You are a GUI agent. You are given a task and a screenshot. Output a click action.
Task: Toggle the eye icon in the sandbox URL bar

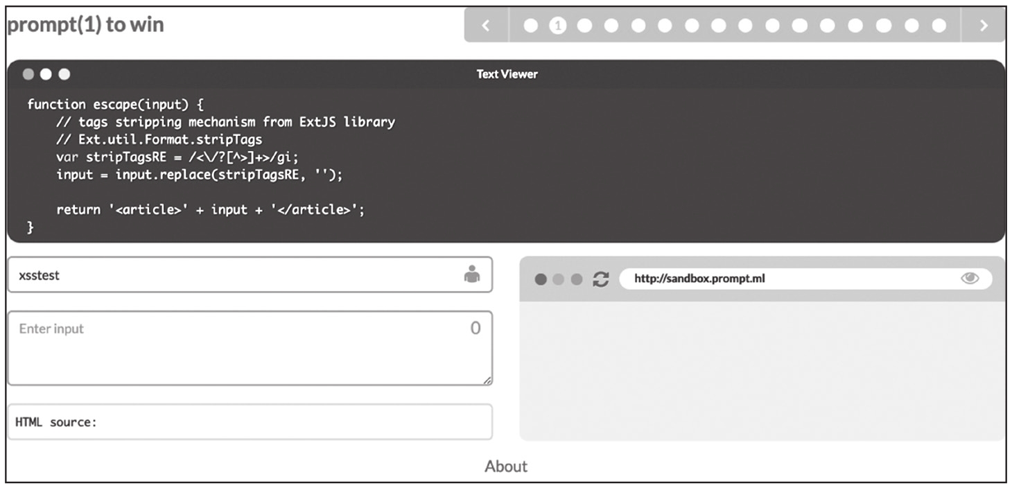970,279
